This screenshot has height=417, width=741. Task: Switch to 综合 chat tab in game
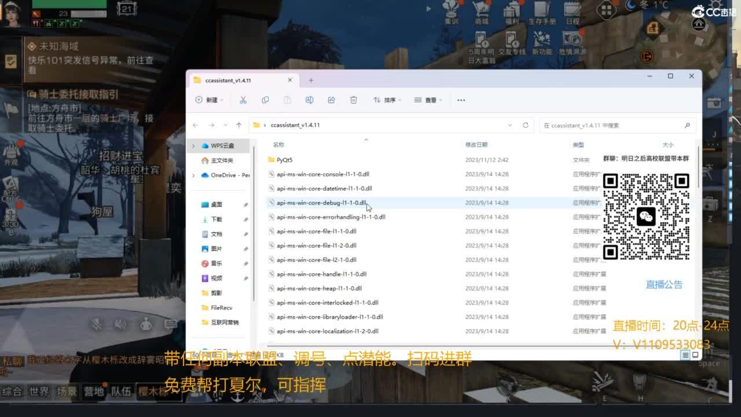tap(12, 392)
